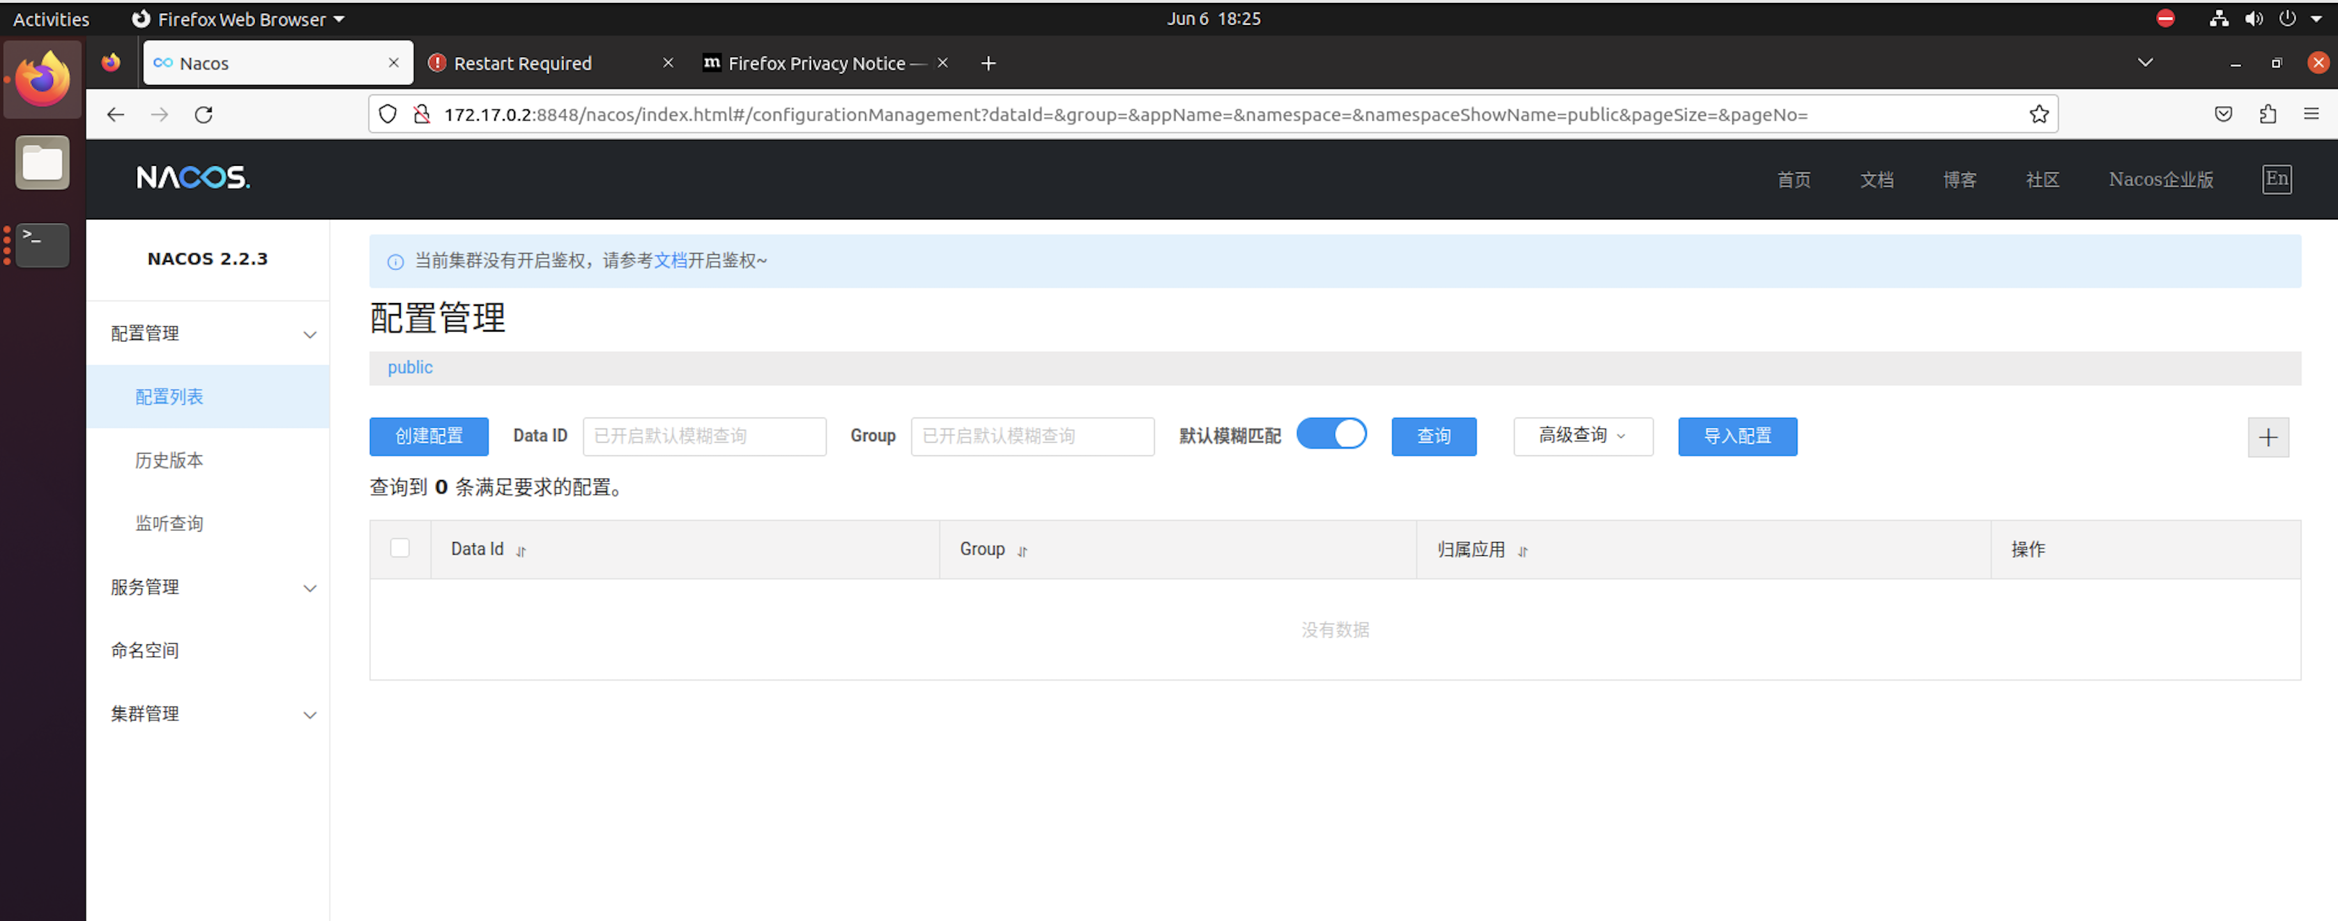2338x921 pixels.
Task: Click the NACOS logo in header
Action: (193, 178)
